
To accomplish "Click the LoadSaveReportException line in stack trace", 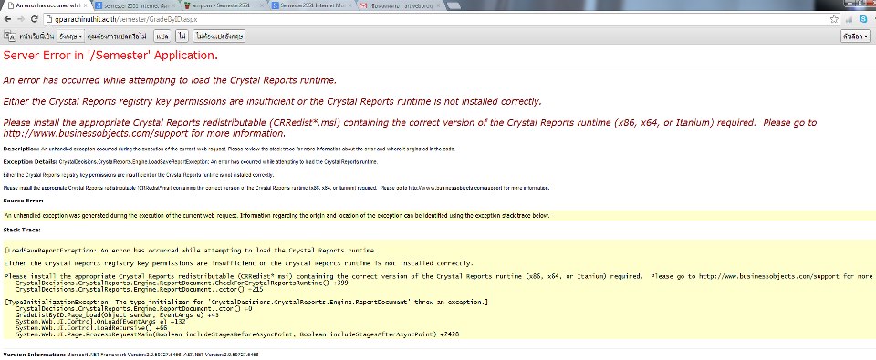I will point(191,250).
